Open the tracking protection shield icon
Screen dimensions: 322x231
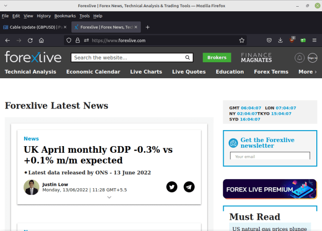pyautogui.click(x=69, y=41)
